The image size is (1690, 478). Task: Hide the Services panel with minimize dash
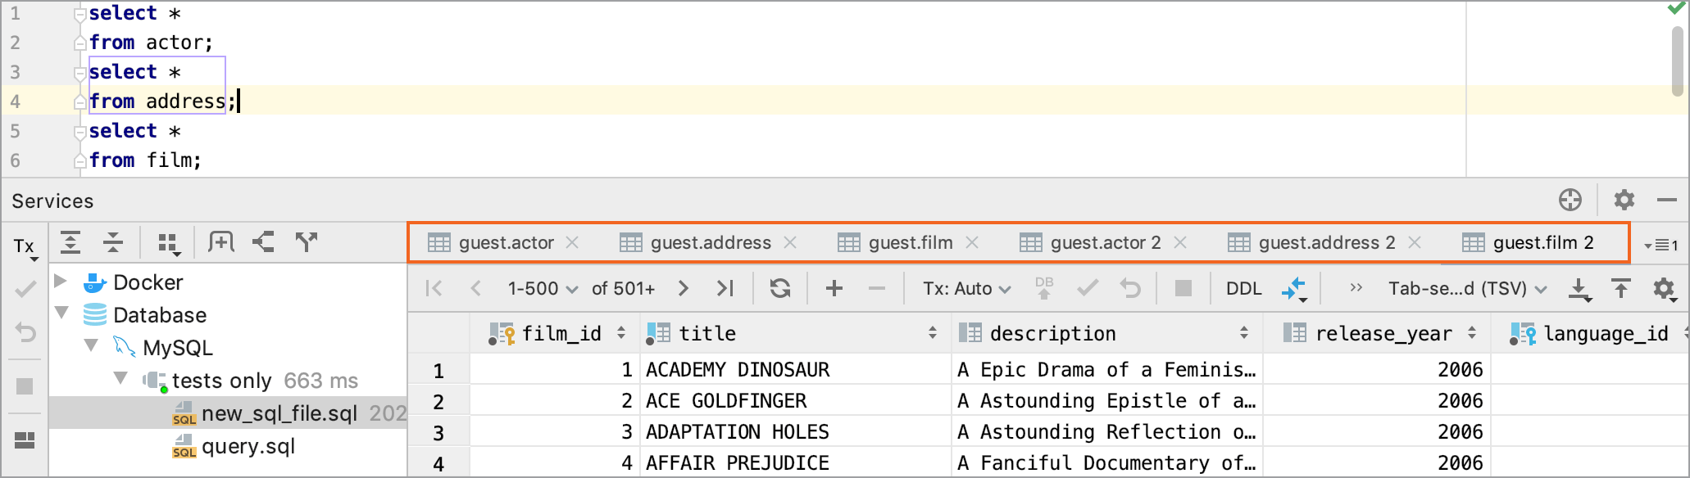pyautogui.click(x=1666, y=200)
